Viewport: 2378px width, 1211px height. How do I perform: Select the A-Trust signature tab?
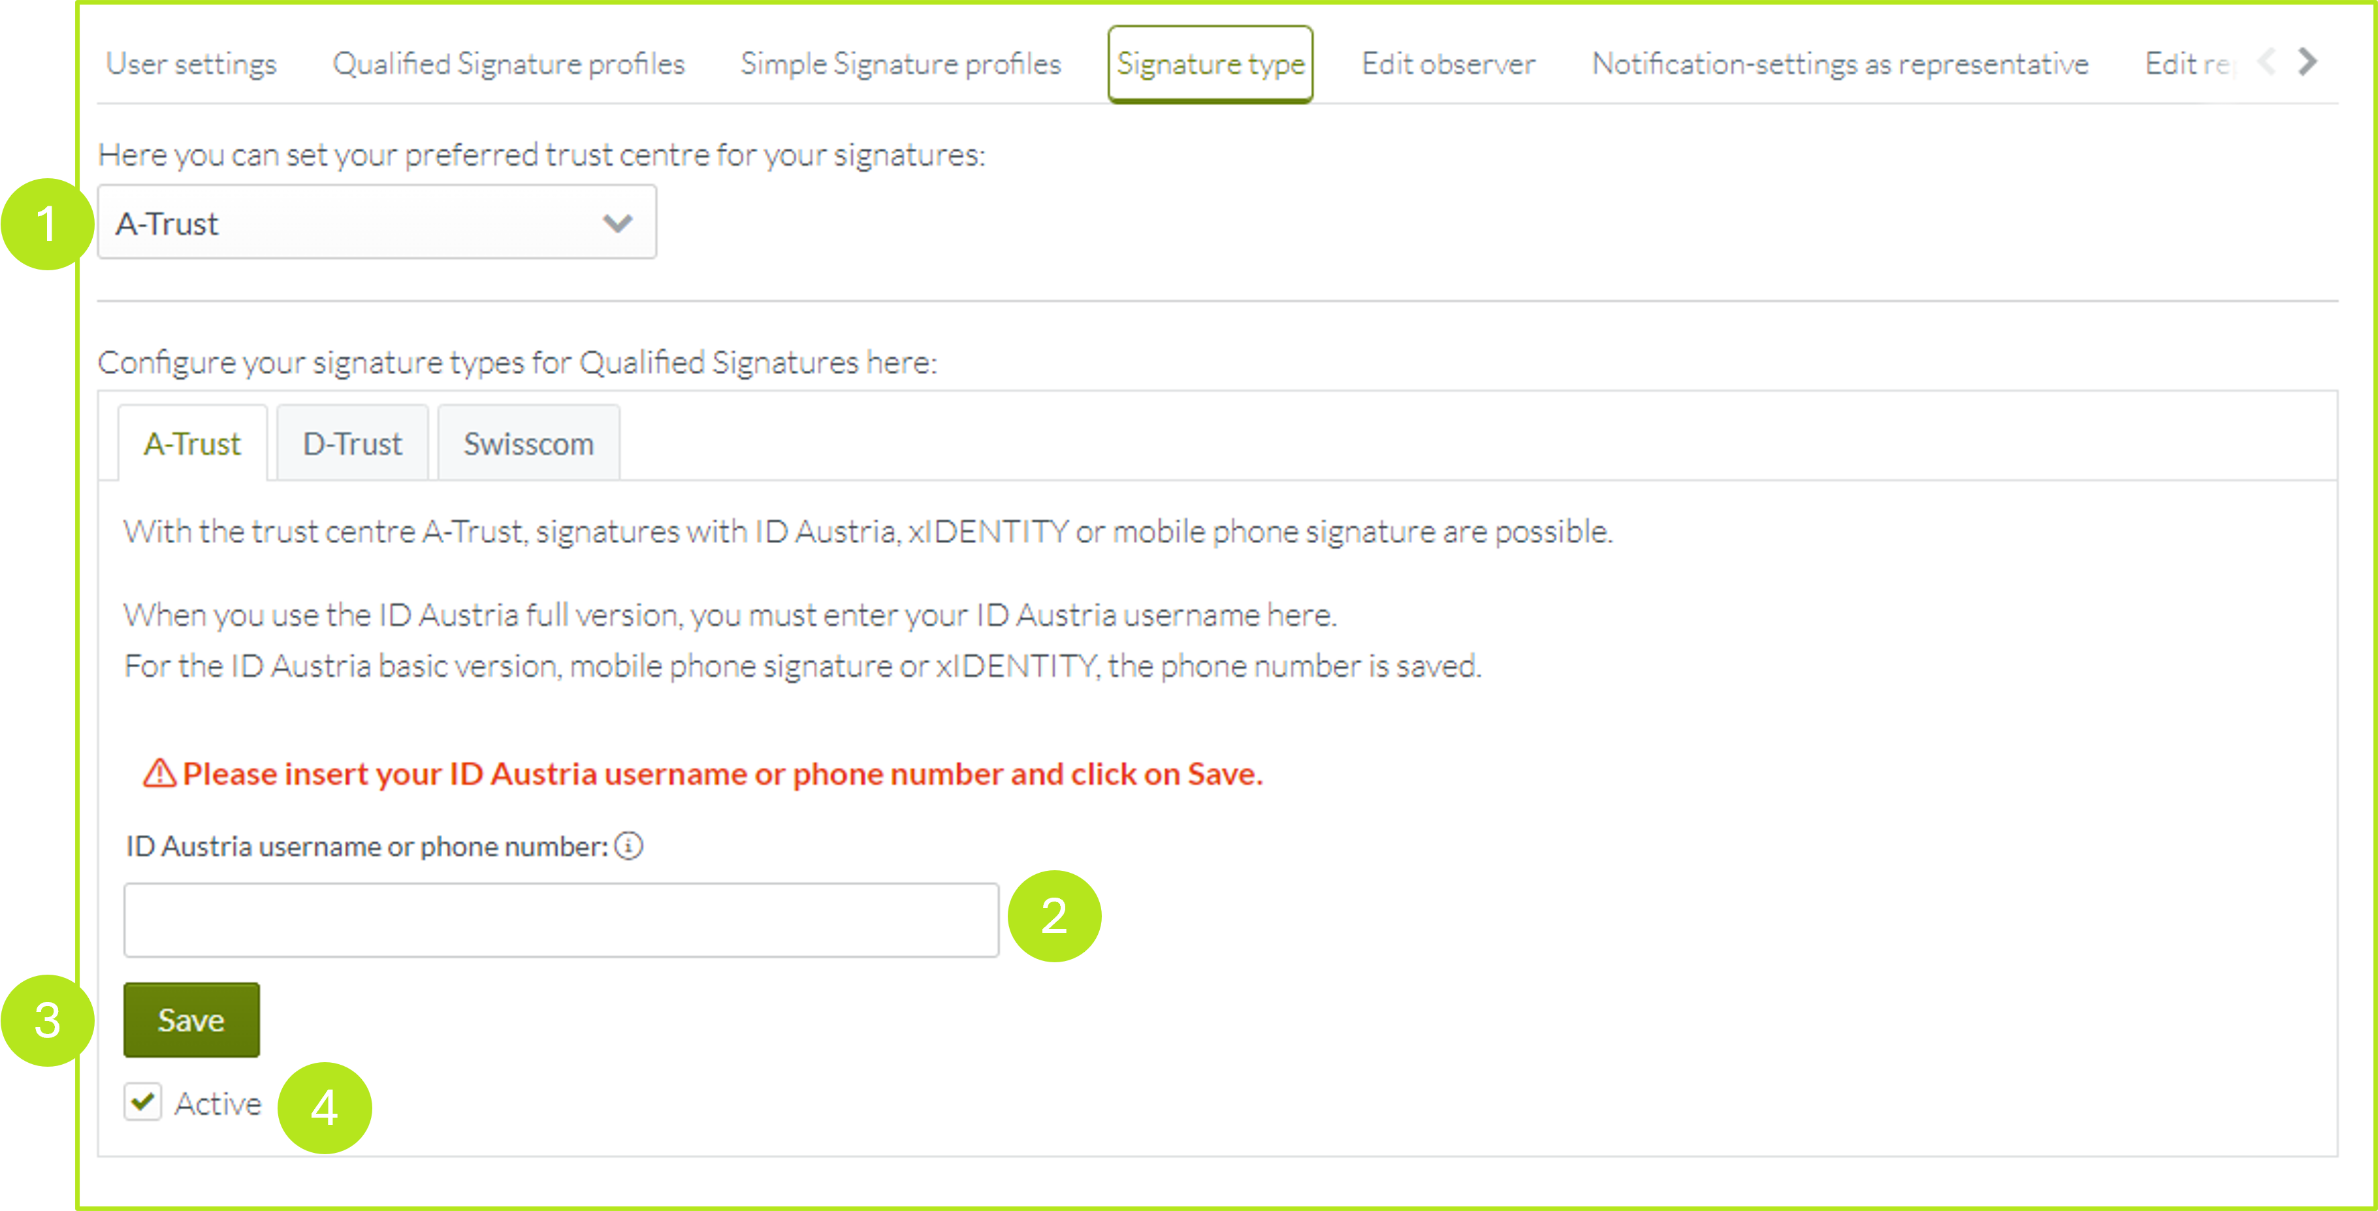coord(192,444)
